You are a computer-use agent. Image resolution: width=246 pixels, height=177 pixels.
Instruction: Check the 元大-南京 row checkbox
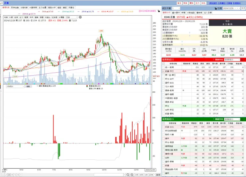click(x=163, y=87)
